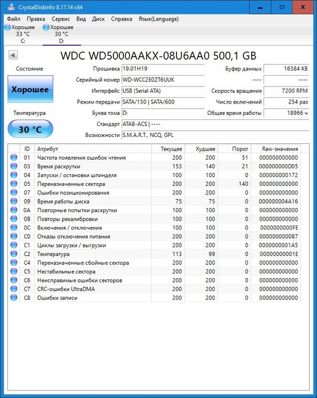This screenshot has height=398, width=317.
Task: Minimize the CrystalDiskInfo window
Action: click(260, 7)
